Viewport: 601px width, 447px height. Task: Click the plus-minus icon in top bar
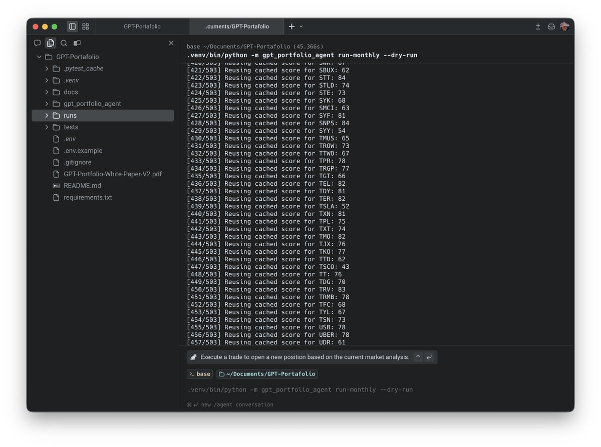point(538,27)
